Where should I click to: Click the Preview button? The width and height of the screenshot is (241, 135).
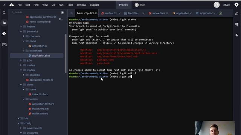click(x=124, y=5)
